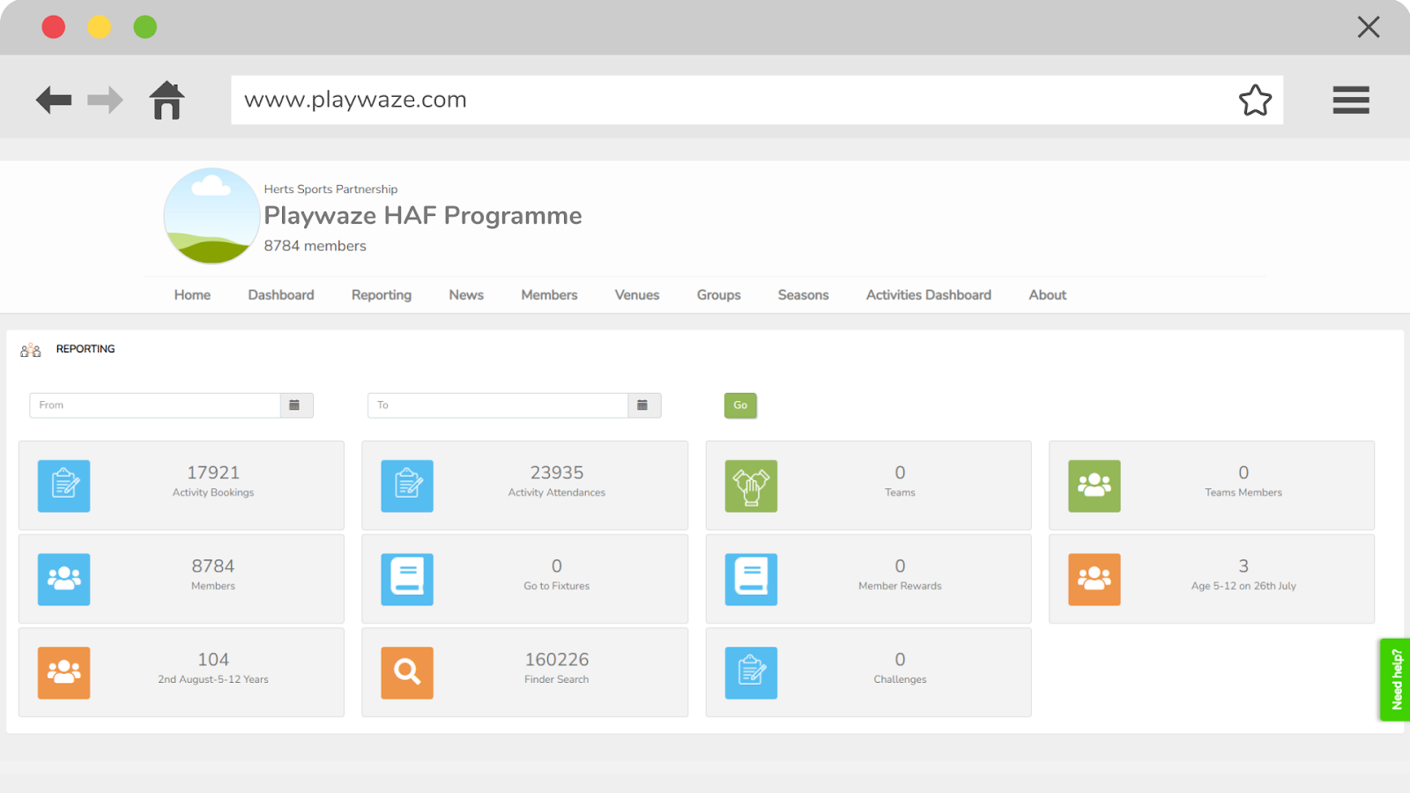
Task: Click the green Teams hands icon
Action: coord(751,485)
